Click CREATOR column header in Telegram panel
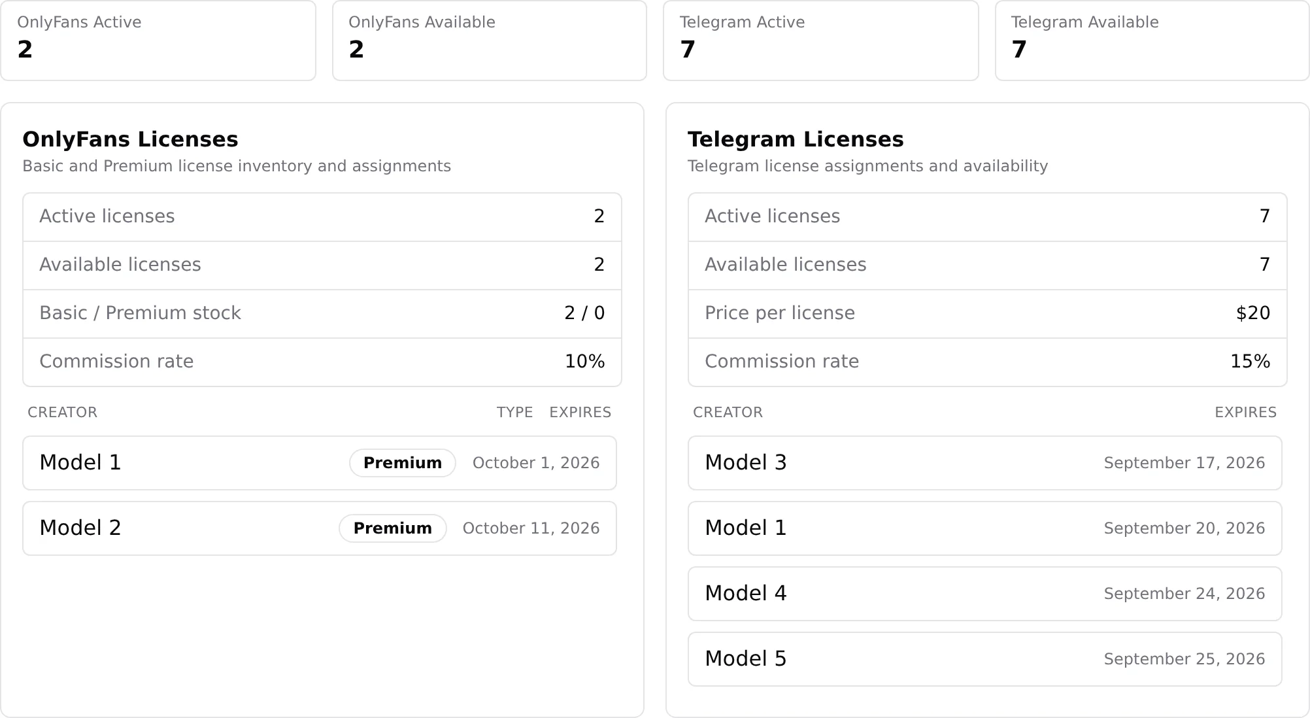This screenshot has width=1310, height=718. coord(728,413)
